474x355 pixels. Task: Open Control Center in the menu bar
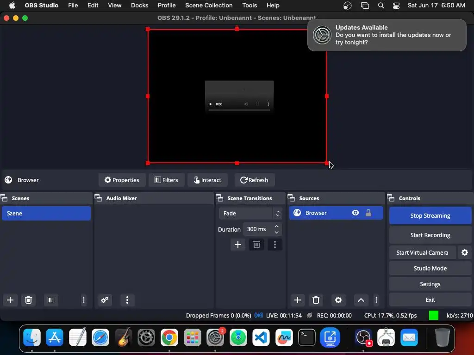396,6
